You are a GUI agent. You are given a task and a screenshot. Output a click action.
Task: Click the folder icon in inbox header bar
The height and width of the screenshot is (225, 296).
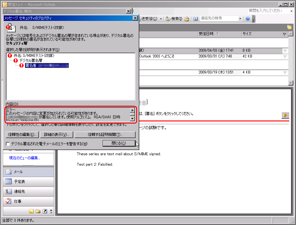pos(290,27)
